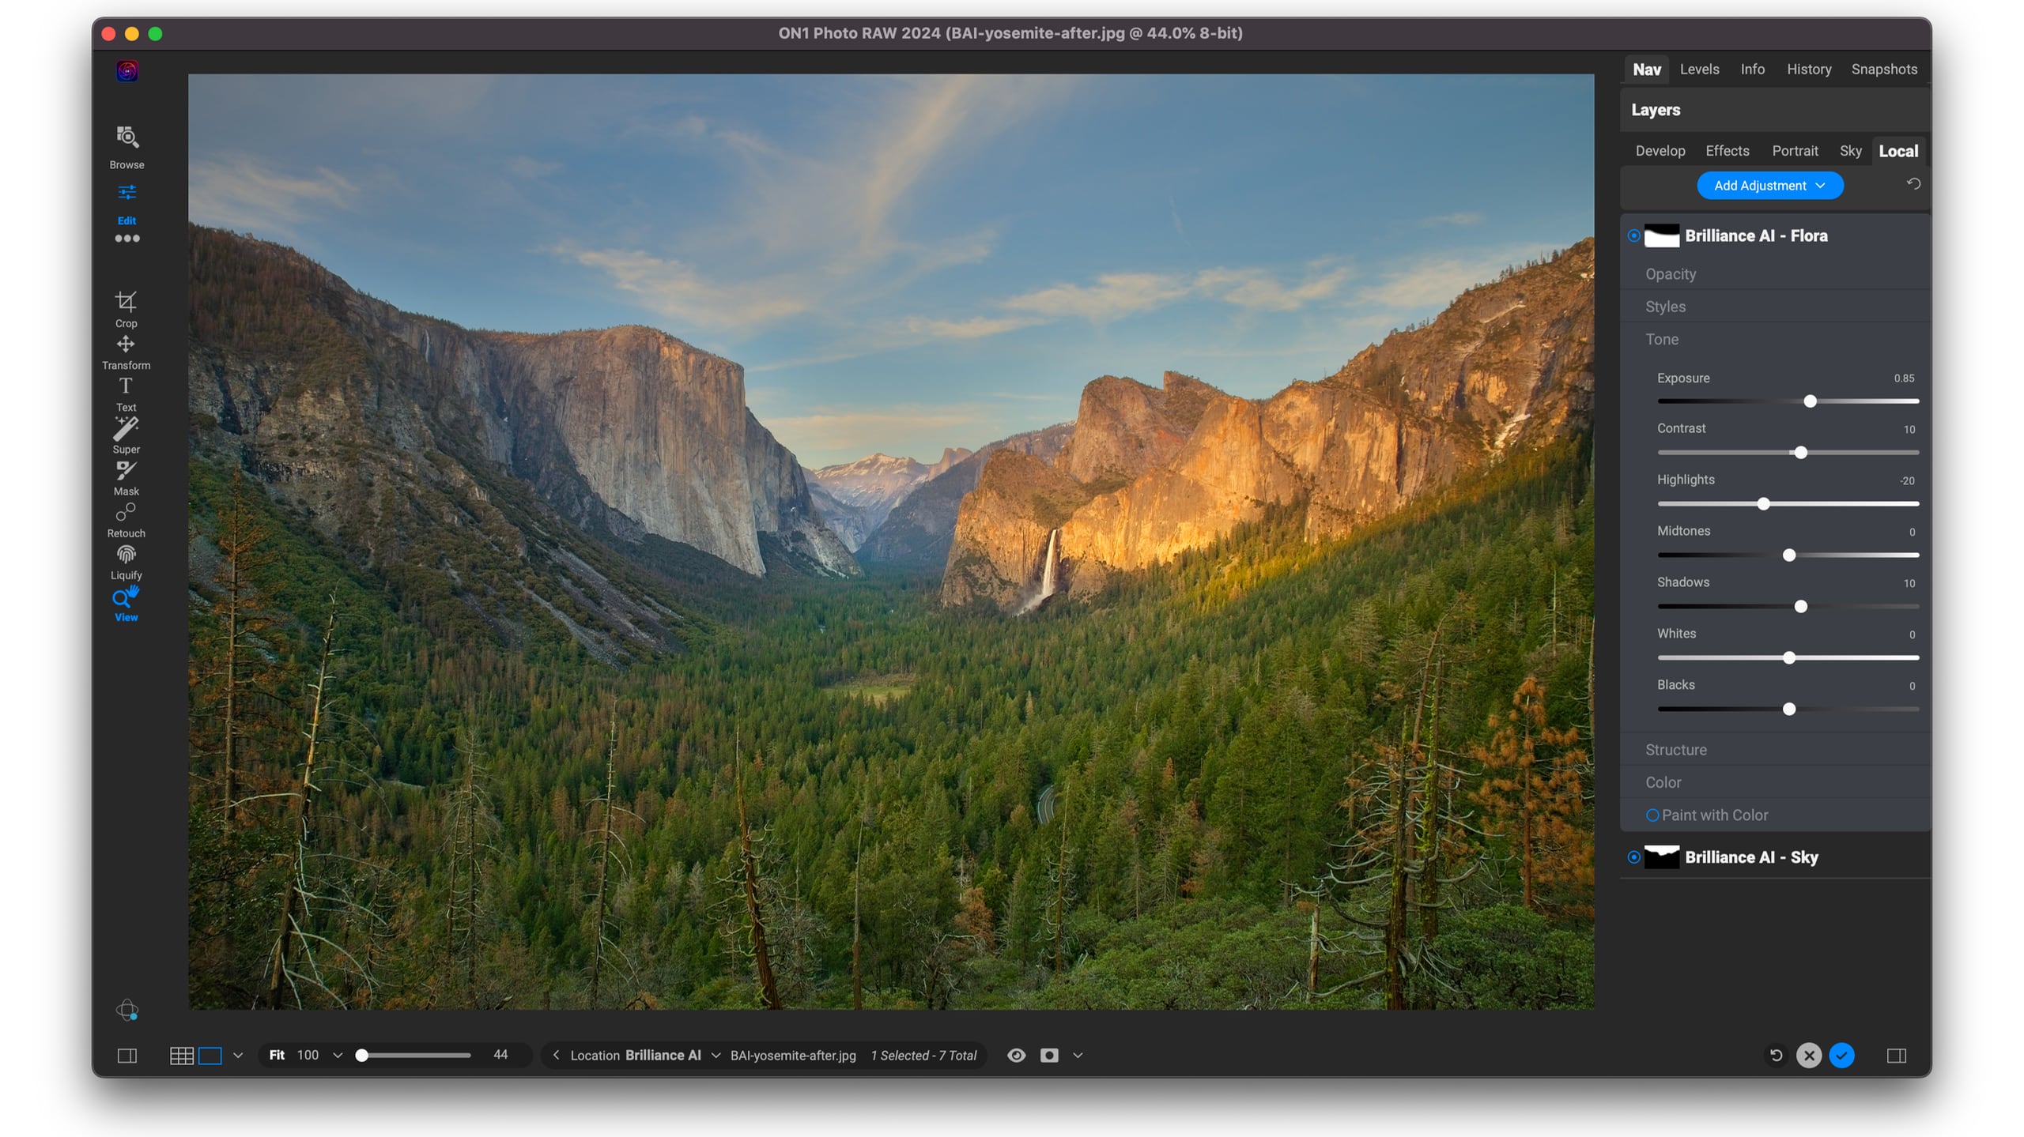
Task: Open the Brilliance AI location dropdown
Action: [716, 1056]
